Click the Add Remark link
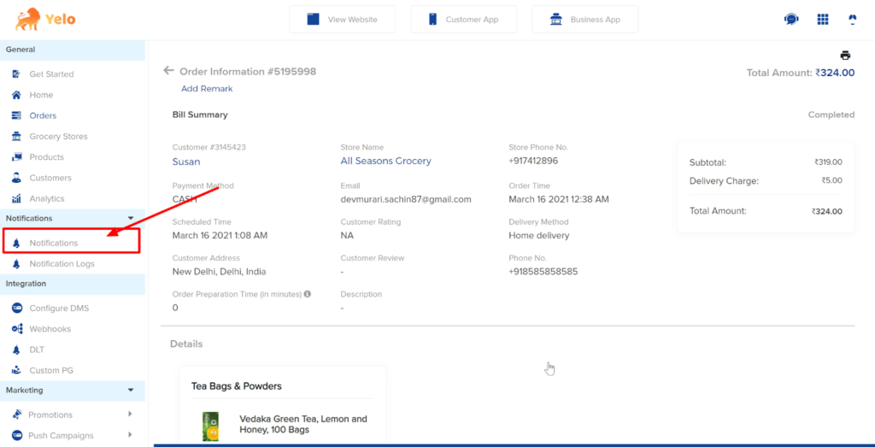Viewport: 875px width, 447px height. [207, 89]
